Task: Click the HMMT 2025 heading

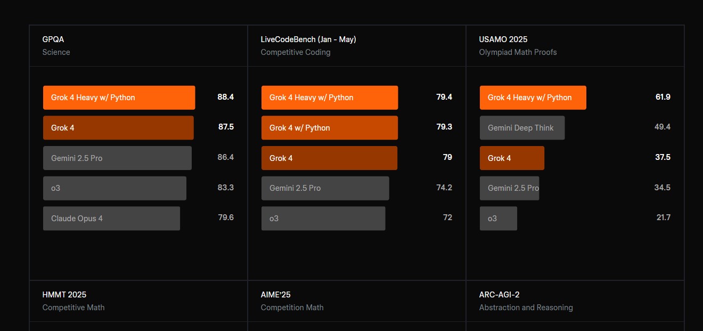Action: 64,295
